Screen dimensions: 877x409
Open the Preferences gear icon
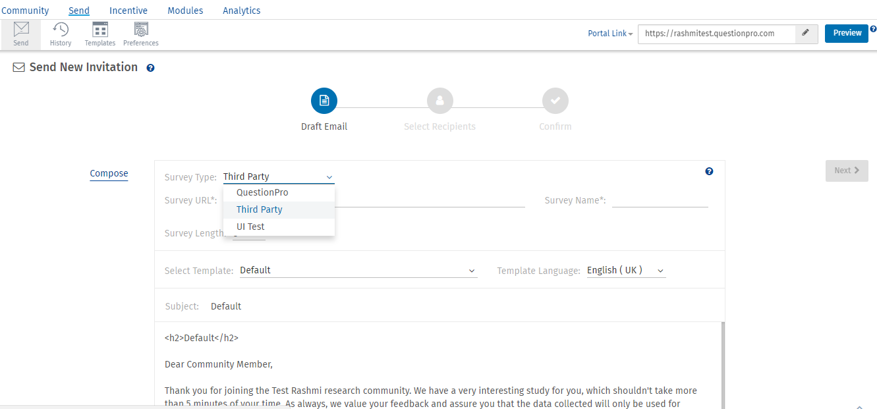pyautogui.click(x=141, y=30)
